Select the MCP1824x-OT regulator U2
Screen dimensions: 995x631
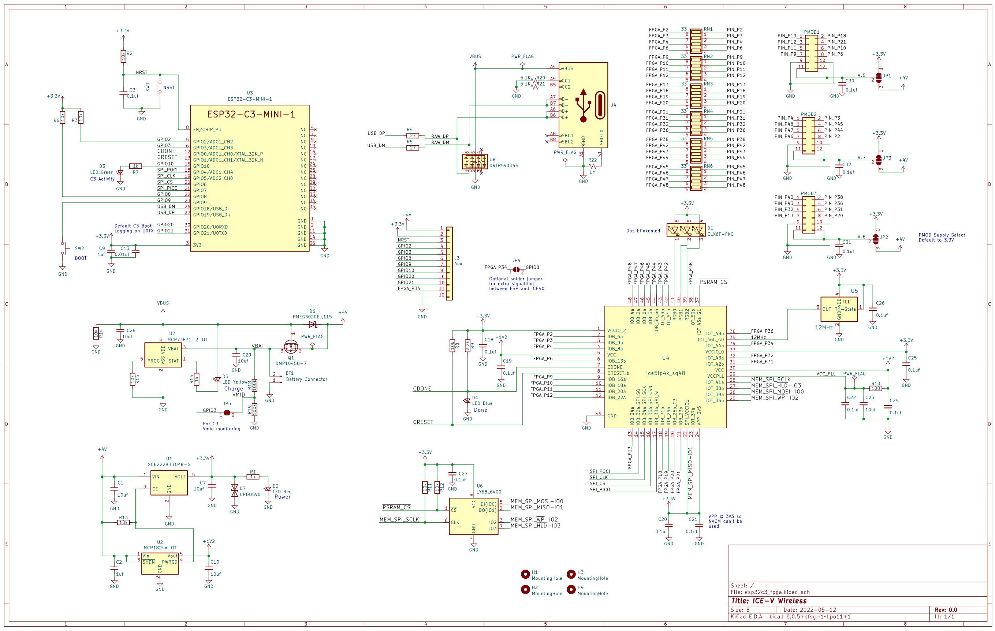[160, 564]
